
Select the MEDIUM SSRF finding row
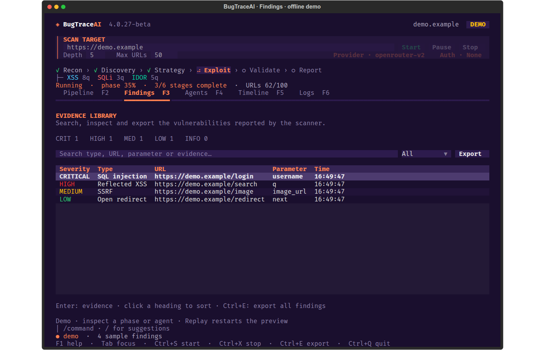pyautogui.click(x=272, y=192)
